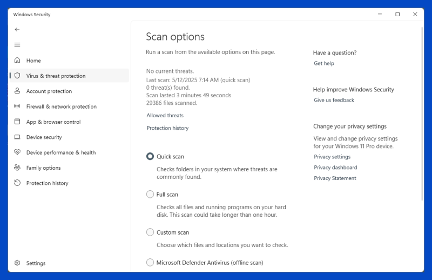Screen dimensions: 432x280
Task: Click the Family options people icon
Action: click(x=17, y=168)
